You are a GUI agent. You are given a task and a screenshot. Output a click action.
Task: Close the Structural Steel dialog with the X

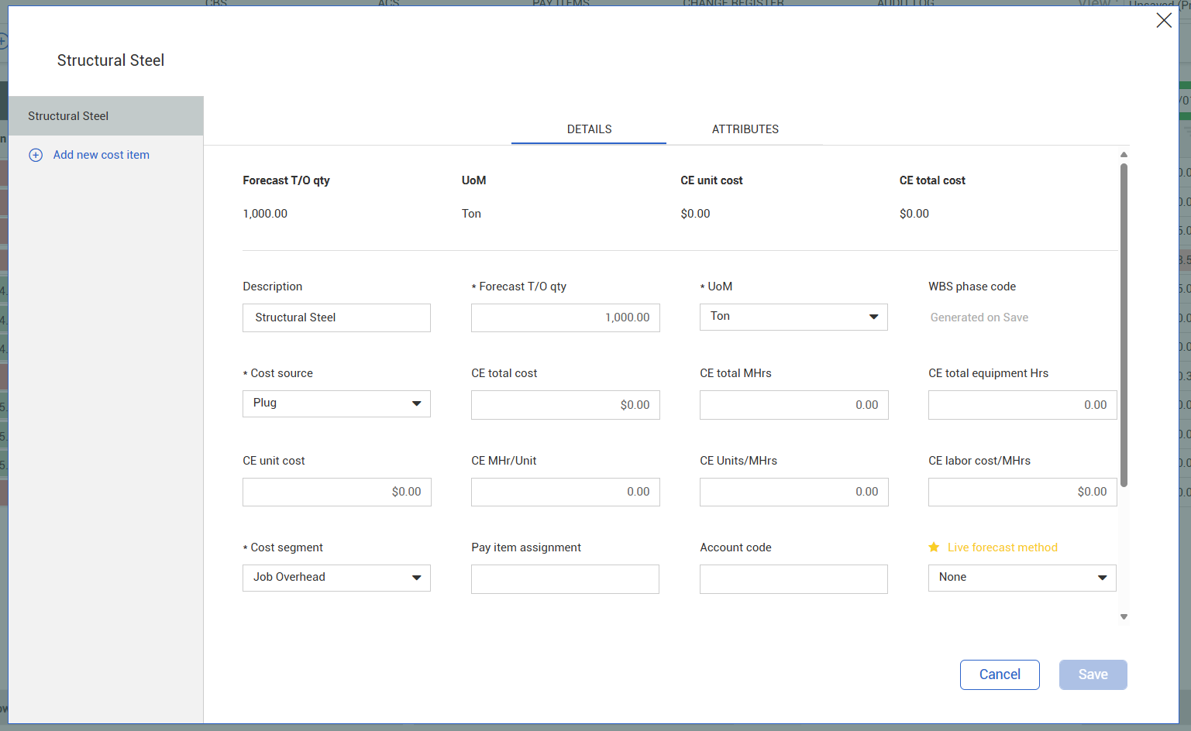coord(1163,21)
